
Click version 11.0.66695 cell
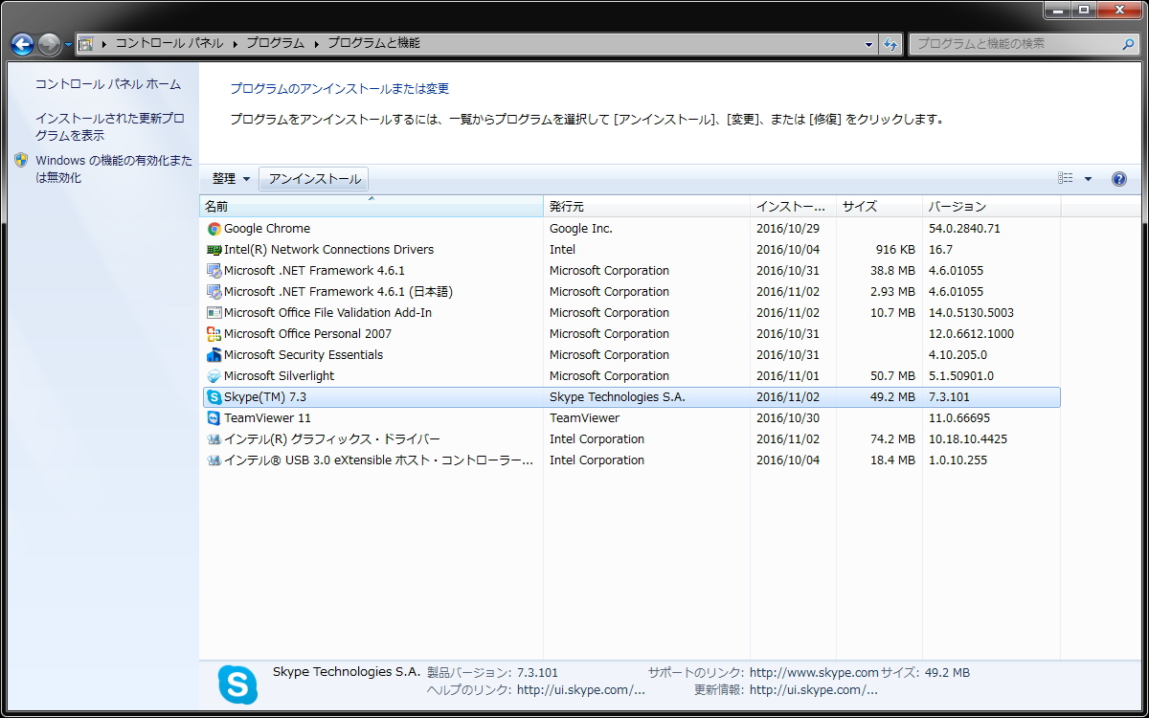958,418
